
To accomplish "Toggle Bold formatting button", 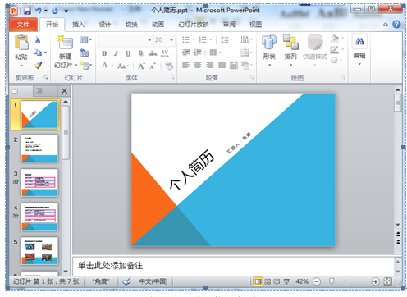I will [104, 53].
